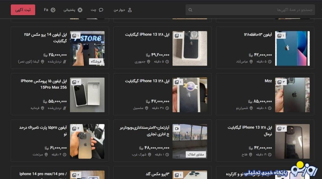Click clock icon on عباس‌آباد listing
The width and height of the screenshot is (322, 179).
tap(270, 62)
